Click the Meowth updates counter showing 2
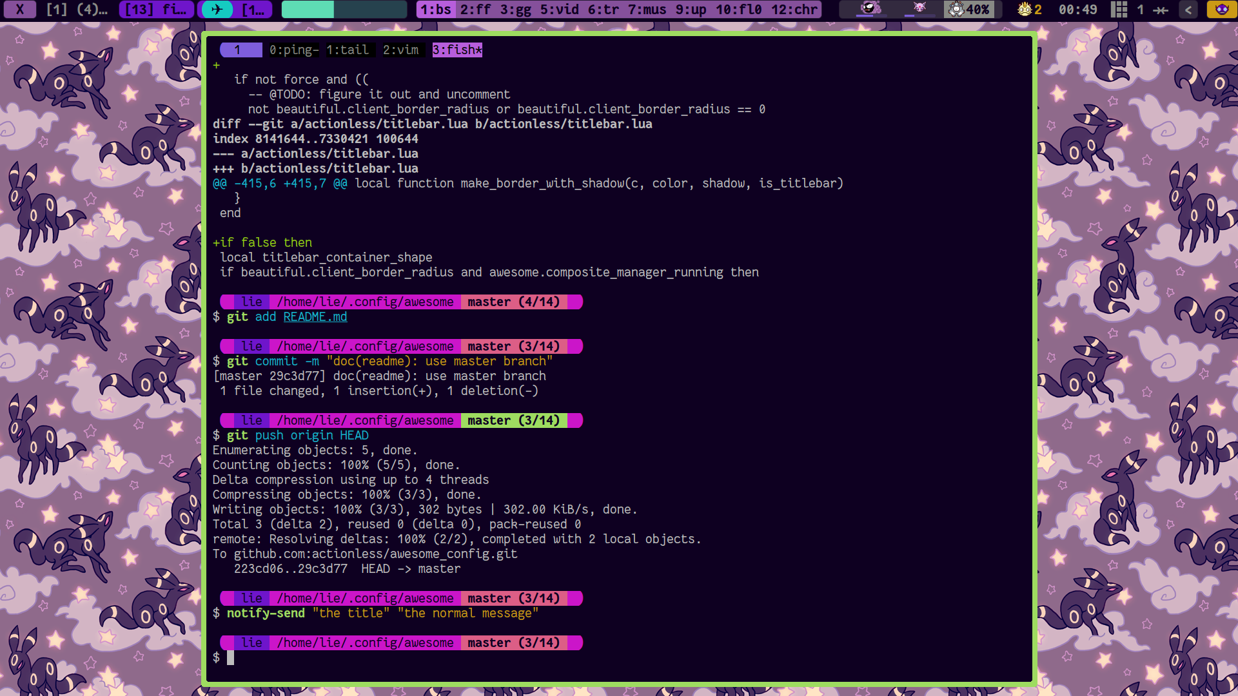This screenshot has width=1238, height=696. tap(1030, 9)
